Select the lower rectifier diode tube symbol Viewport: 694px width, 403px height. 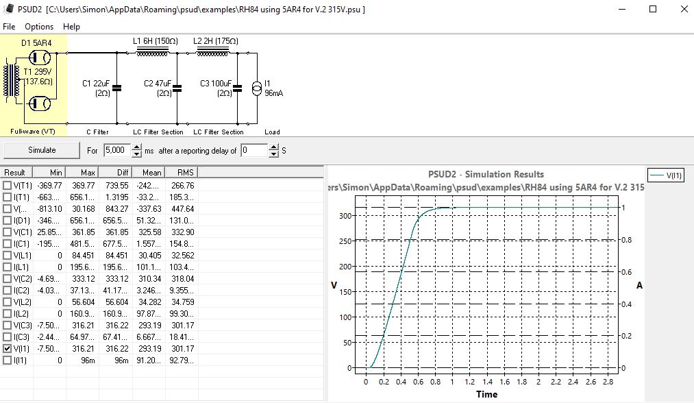tap(39, 103)
